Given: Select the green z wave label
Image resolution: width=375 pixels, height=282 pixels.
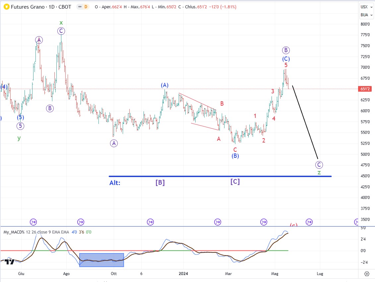Looking at the screenshot, I should pyautogui.click(x=319, y=172).
